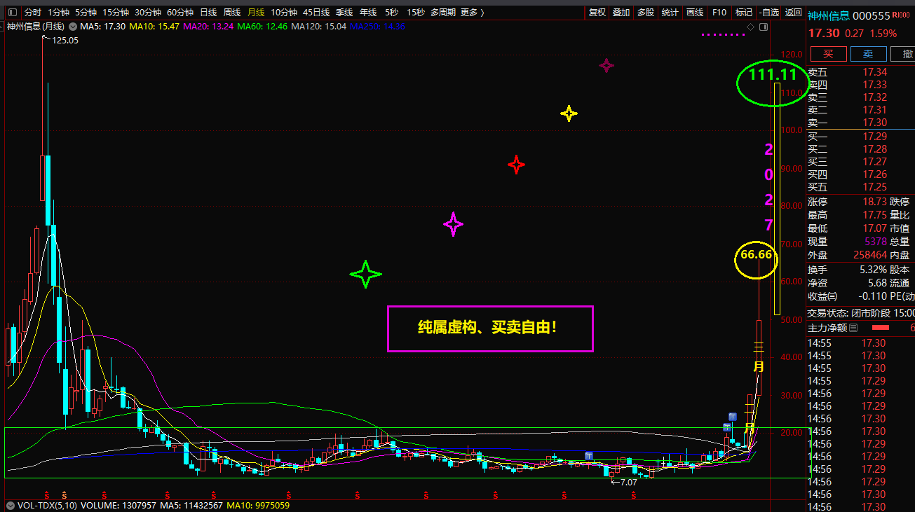Click the 买三 bid price 17.27
Viewport: 915px width, 512px height.
point(874,162)
